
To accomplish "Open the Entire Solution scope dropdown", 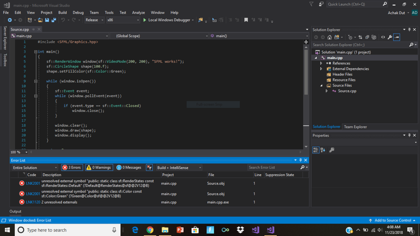I will [35, 168].
